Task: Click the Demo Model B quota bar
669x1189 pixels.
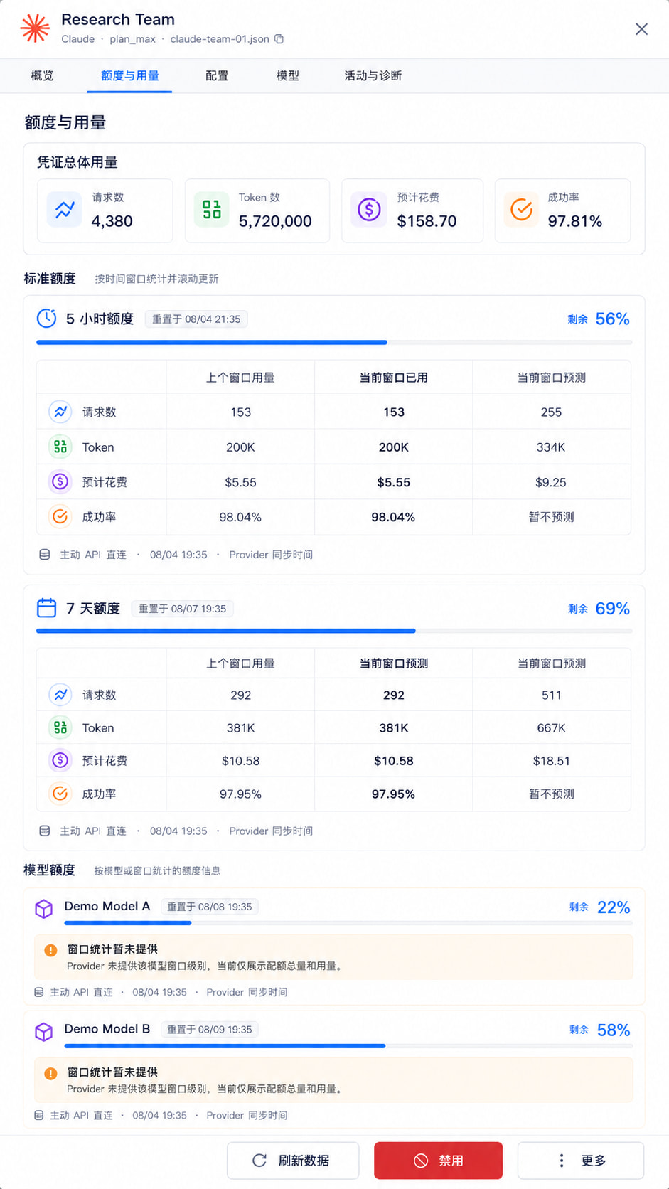Action: [348, 1046]
